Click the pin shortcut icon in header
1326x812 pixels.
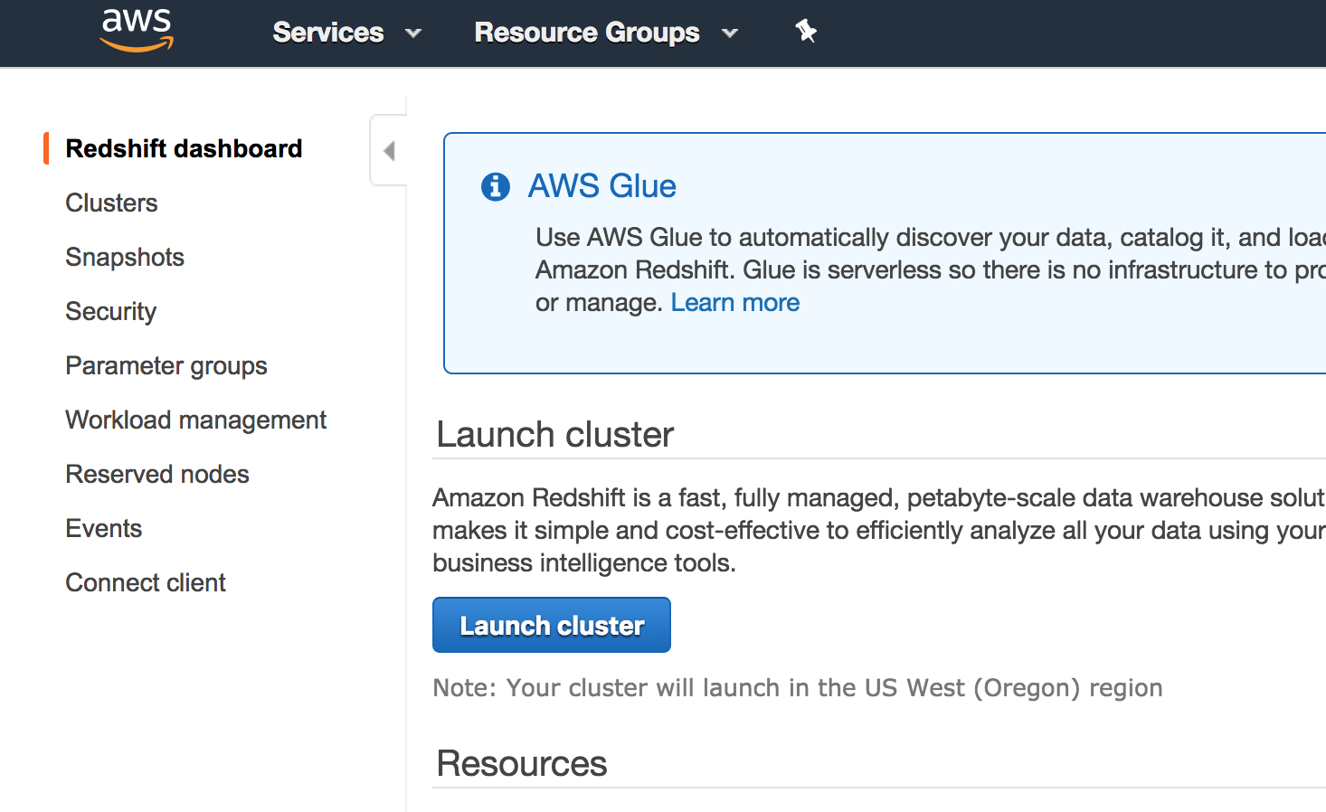pos(806,32)
